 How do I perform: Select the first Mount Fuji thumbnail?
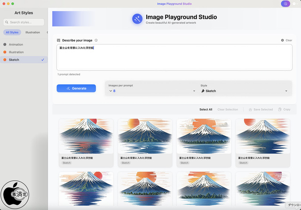[86, 136]
